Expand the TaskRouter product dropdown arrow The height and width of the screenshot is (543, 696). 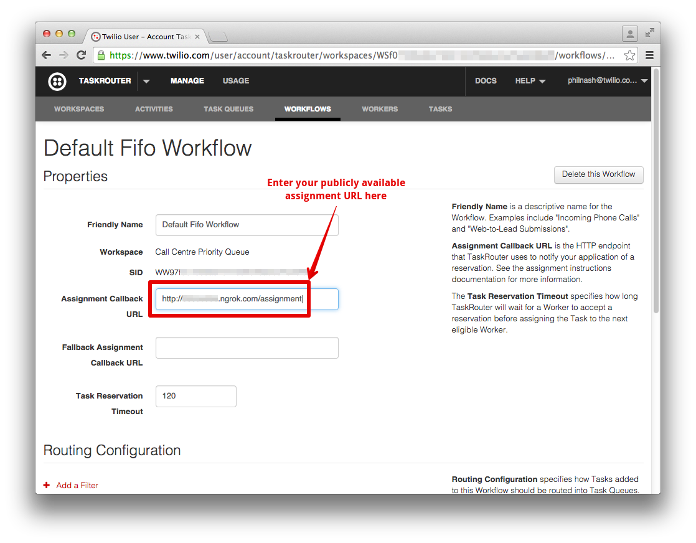coord(146,81)
